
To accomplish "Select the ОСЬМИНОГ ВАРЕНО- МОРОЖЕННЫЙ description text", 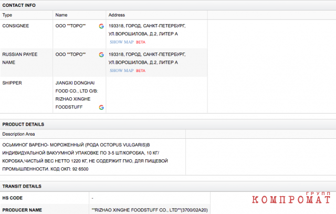I will pos(85,157).
